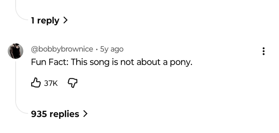Like the comment by @bobbybrownice

[36, 82]
